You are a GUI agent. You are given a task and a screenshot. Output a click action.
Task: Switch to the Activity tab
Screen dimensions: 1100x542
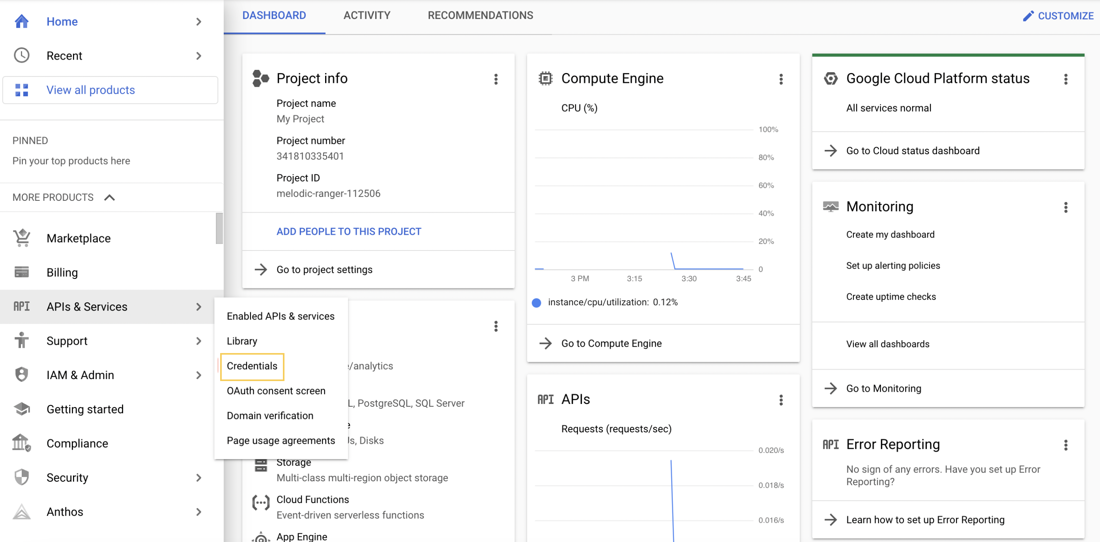pos(367,16)
